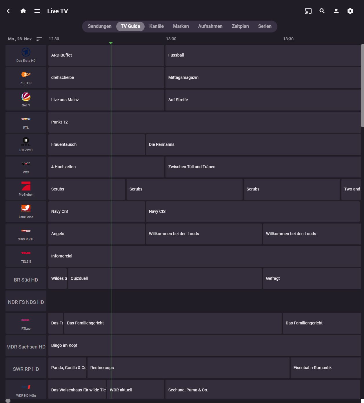Open the Fussball program on Das Erste
364x403 pixels.
[x=263, y=55]
